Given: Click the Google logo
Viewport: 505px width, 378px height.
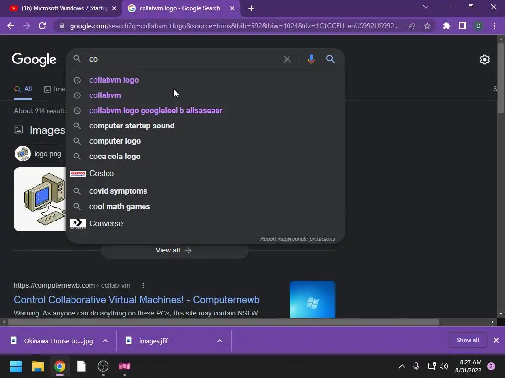Looking at the screenshot, I should click(34, 60).
